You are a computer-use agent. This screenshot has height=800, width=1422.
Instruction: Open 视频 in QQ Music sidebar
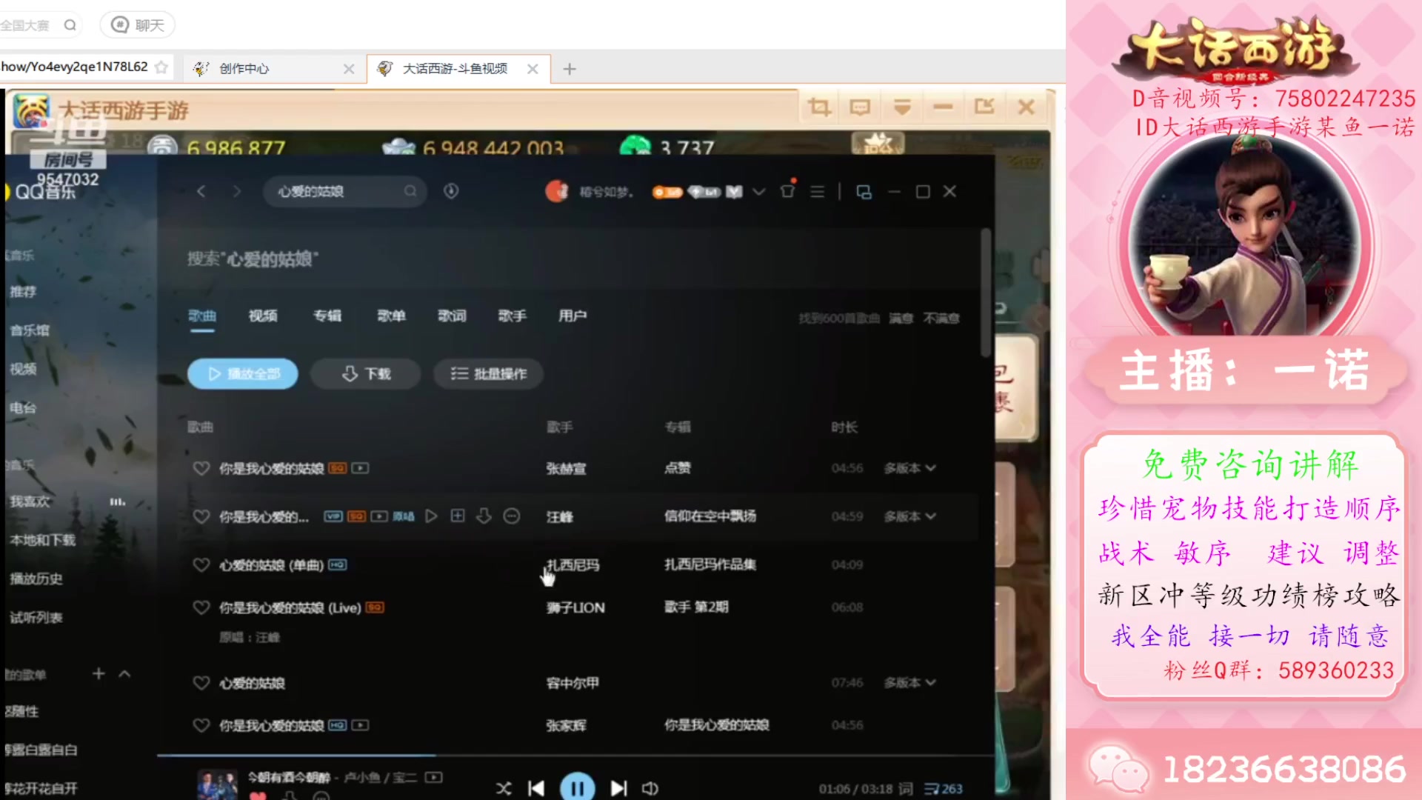coord(23,369)
